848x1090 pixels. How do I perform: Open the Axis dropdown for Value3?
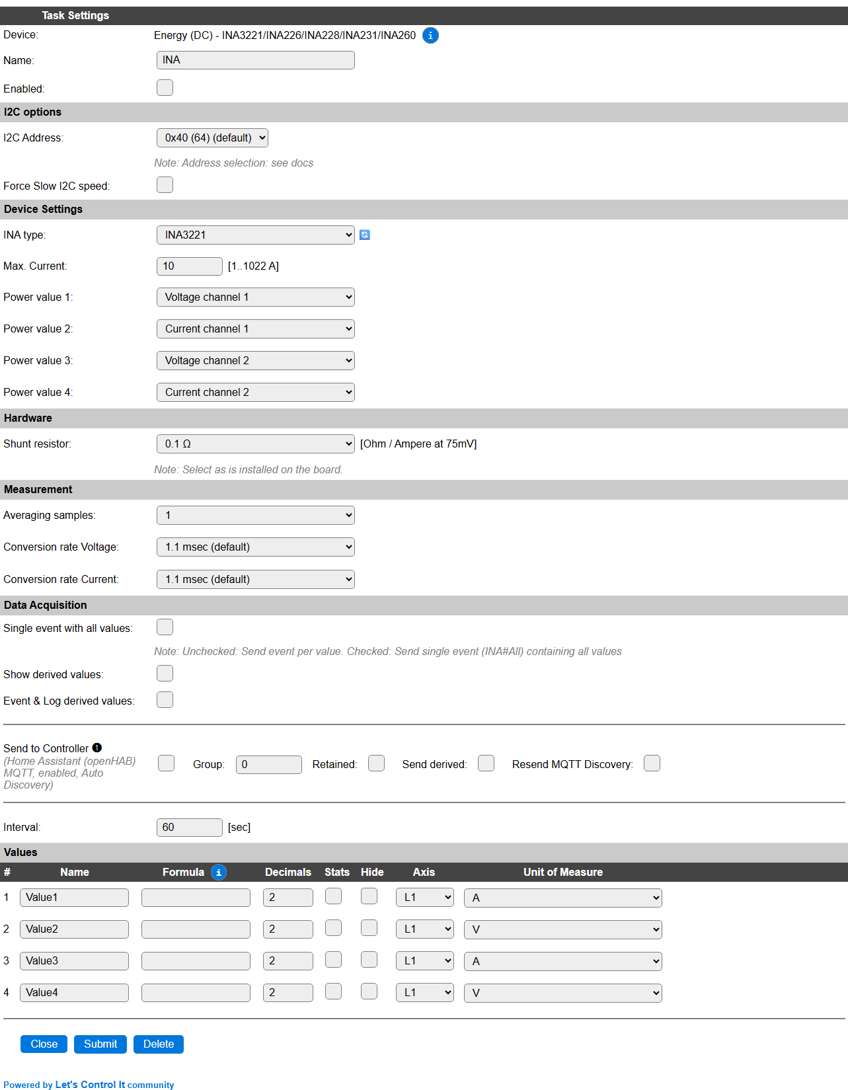click(425, 961)
